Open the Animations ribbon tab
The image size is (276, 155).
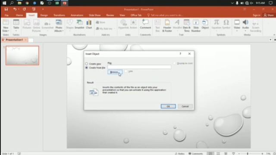pos(77,15)
